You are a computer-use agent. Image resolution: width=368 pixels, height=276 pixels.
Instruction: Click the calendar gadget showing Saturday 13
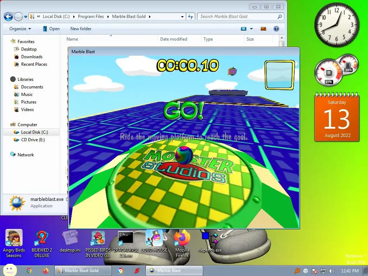(337, 117)
